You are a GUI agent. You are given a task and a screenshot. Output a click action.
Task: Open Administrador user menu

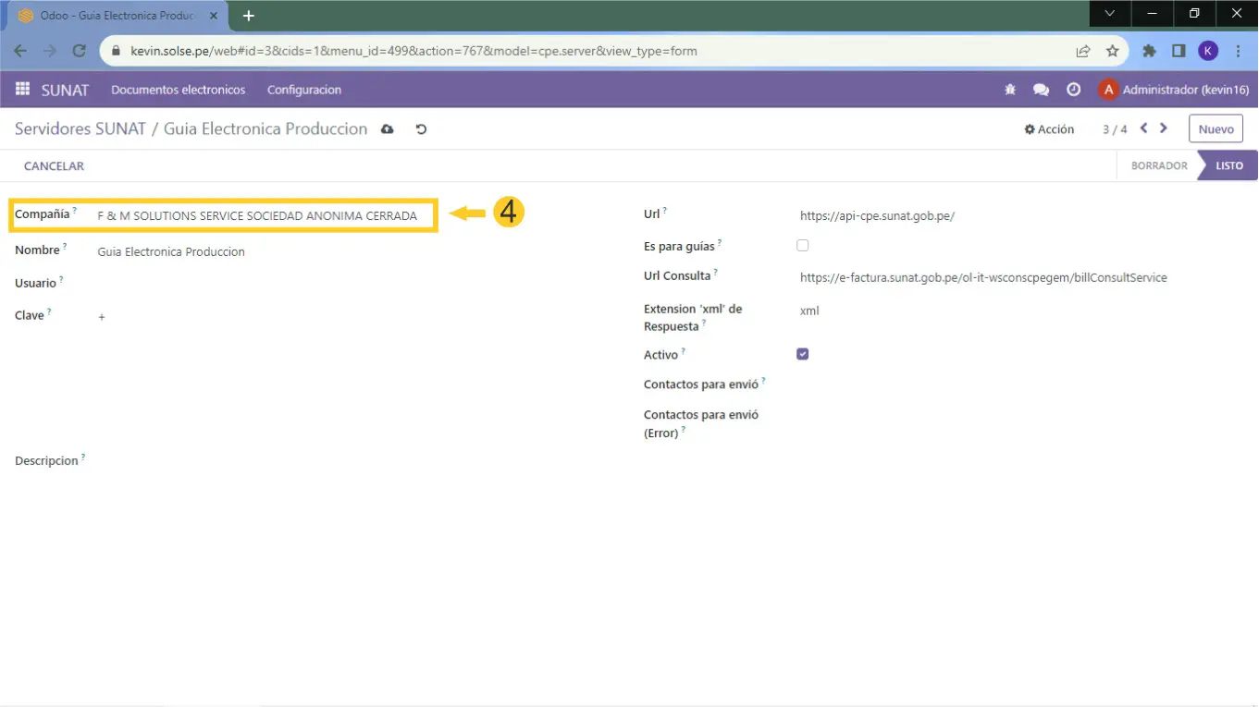(x=1174, y=90)
